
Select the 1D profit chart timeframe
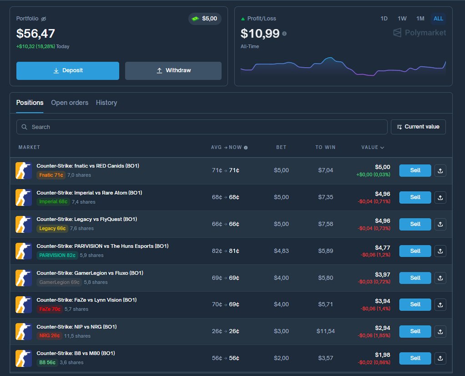click(x=384, y=19)
